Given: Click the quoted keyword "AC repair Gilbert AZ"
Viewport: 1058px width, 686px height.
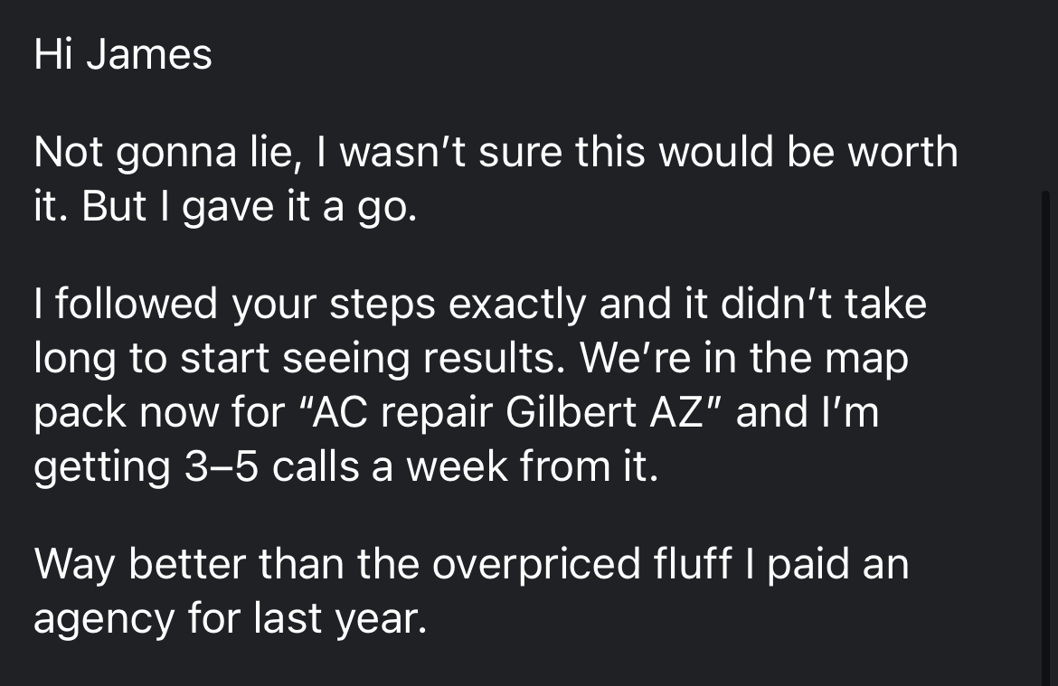Looking at the screenshot, I should click(505, 412).
